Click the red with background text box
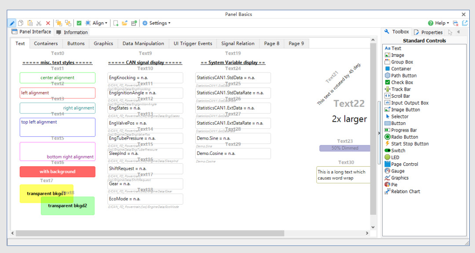 pos(58,172)
